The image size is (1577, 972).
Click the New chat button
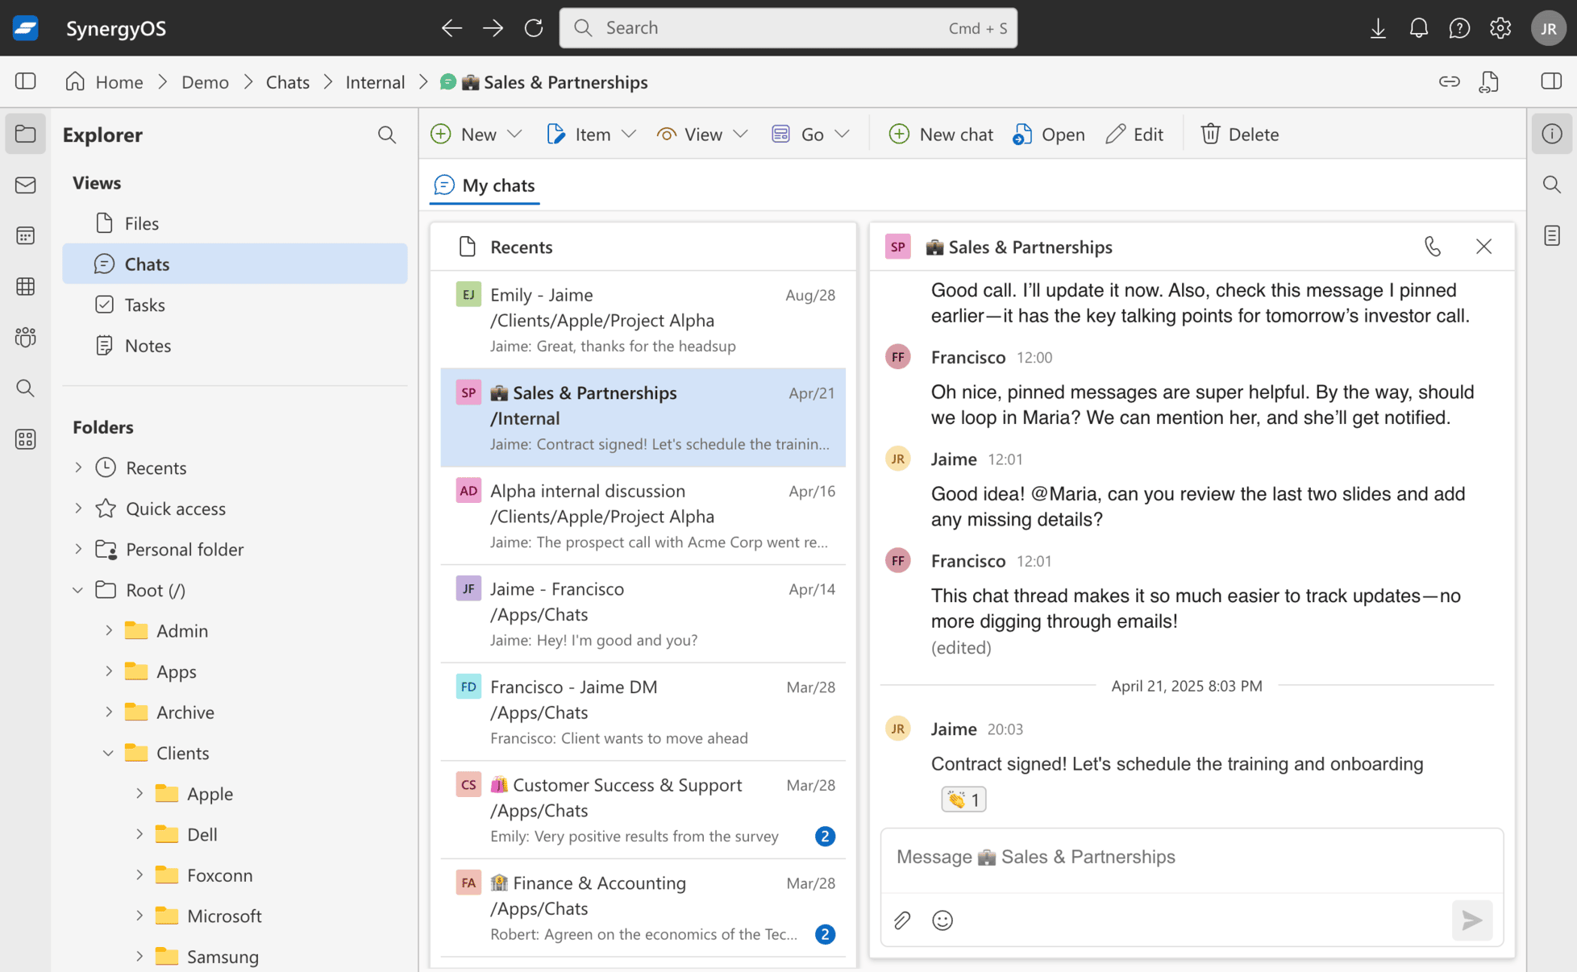pyautogui.click(x=941, y=134)
